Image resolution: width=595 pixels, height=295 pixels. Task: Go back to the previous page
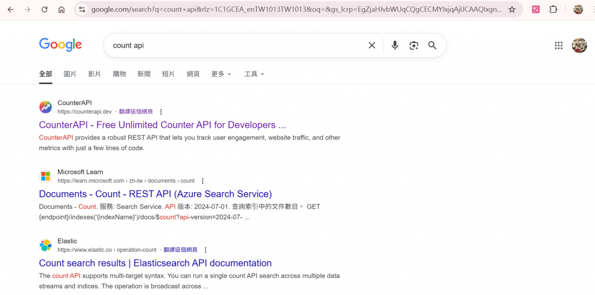(x=10, y=9)
